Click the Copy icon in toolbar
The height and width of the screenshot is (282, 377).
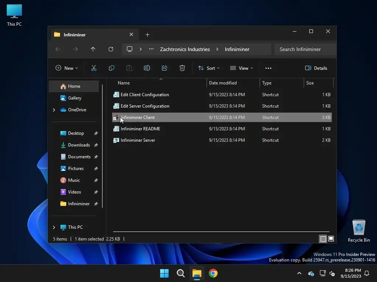[x=112, y=68]
